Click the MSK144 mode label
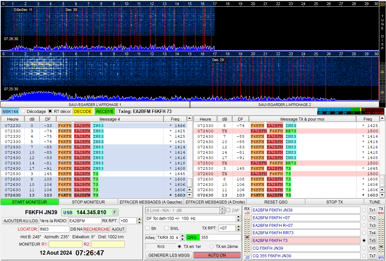The image size is (386, 261). (x=10, y=111)
